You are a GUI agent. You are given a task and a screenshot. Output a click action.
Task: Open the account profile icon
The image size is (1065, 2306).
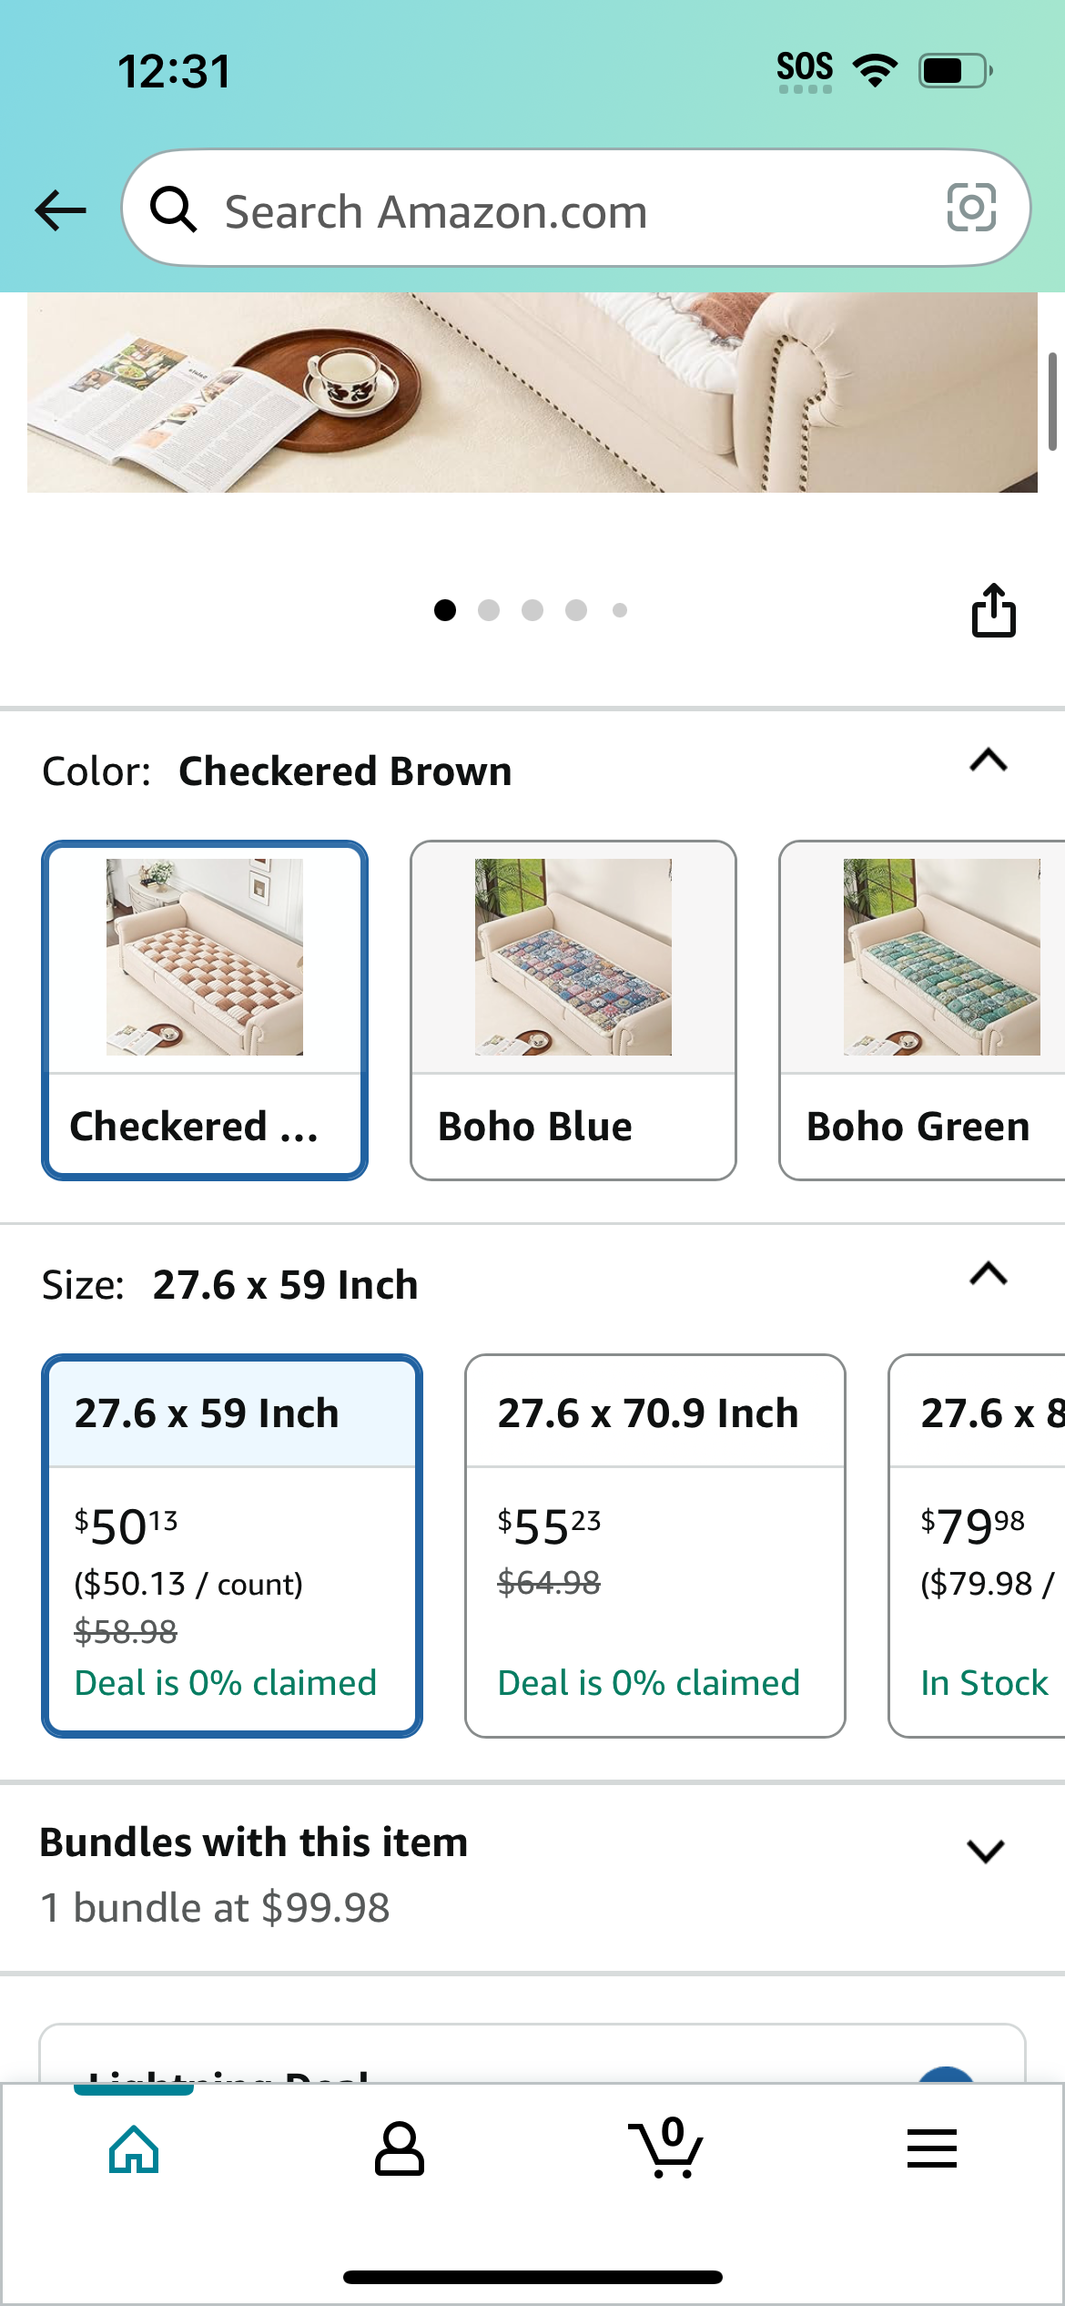(400, 2149)
